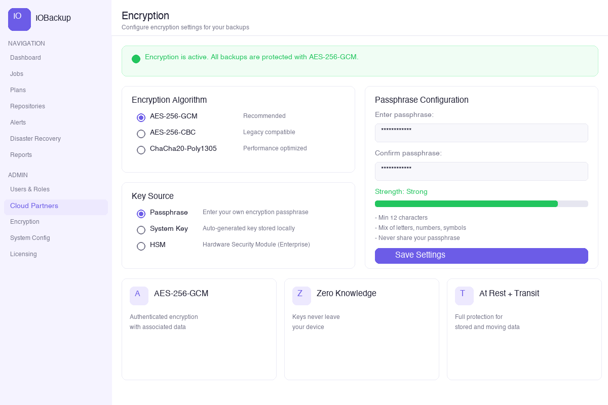608x405 pixels.
Task: Click the 'Encryption is active' banner message
Action: coord(252,57)
